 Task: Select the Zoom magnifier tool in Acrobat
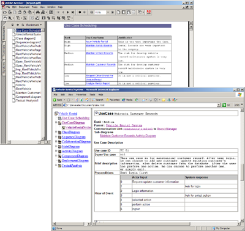(x=10, y=18)
